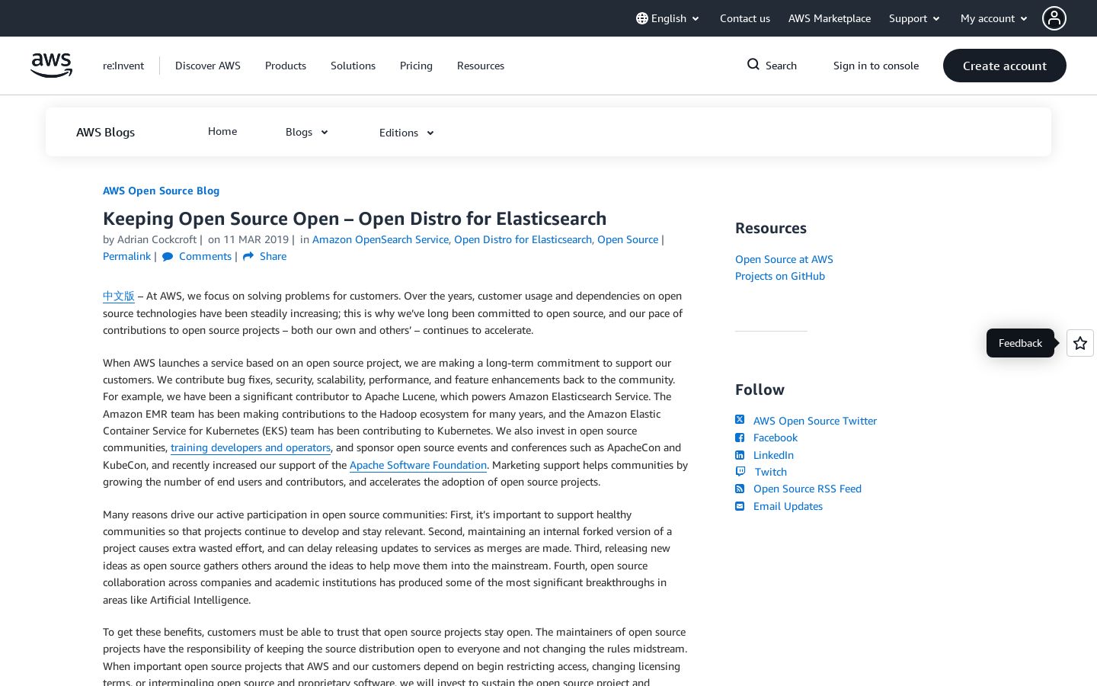Click the date 11 MAR 2019
Screen dimensions: 1097x686
point(256,239)
